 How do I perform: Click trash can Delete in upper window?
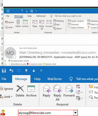click(x=18, y=23)
